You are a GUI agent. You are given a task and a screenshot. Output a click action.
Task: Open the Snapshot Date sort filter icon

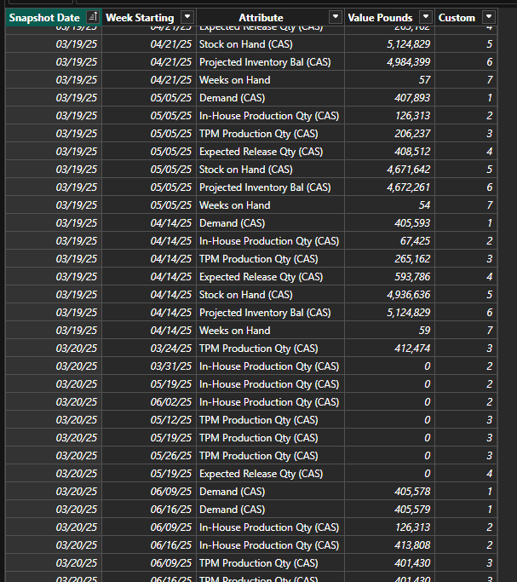pyautogui.click(x=92, y=17)
